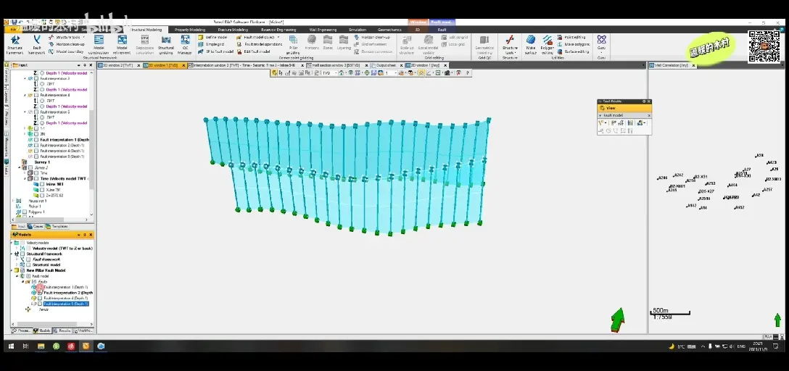Open File Explorer from taskbar
The image size is (789, 371).
pos(41,346)
